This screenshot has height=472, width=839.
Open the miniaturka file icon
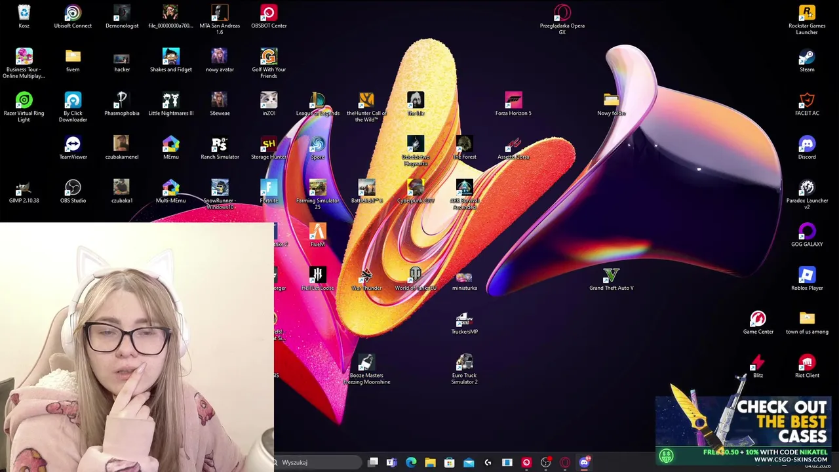tap(464, 279)
